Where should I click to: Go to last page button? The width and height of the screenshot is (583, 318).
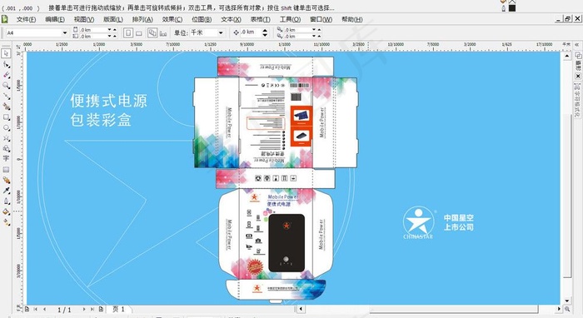coord(92,309)
